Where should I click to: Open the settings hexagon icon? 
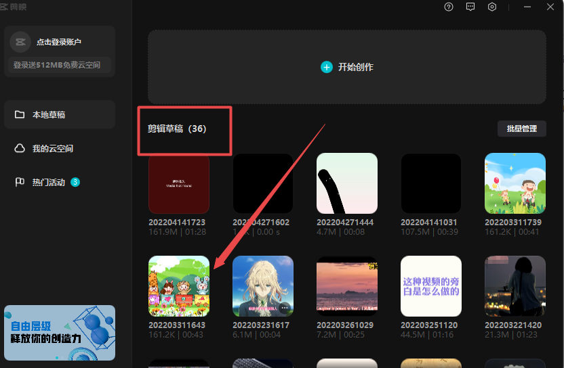[x=492, y=7]
